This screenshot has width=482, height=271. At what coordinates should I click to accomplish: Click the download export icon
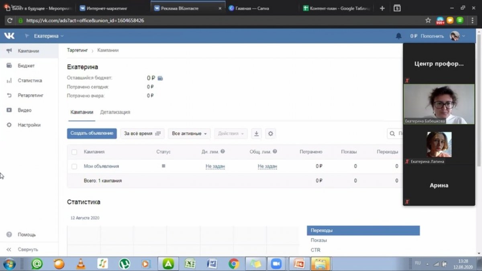point(256,134)
